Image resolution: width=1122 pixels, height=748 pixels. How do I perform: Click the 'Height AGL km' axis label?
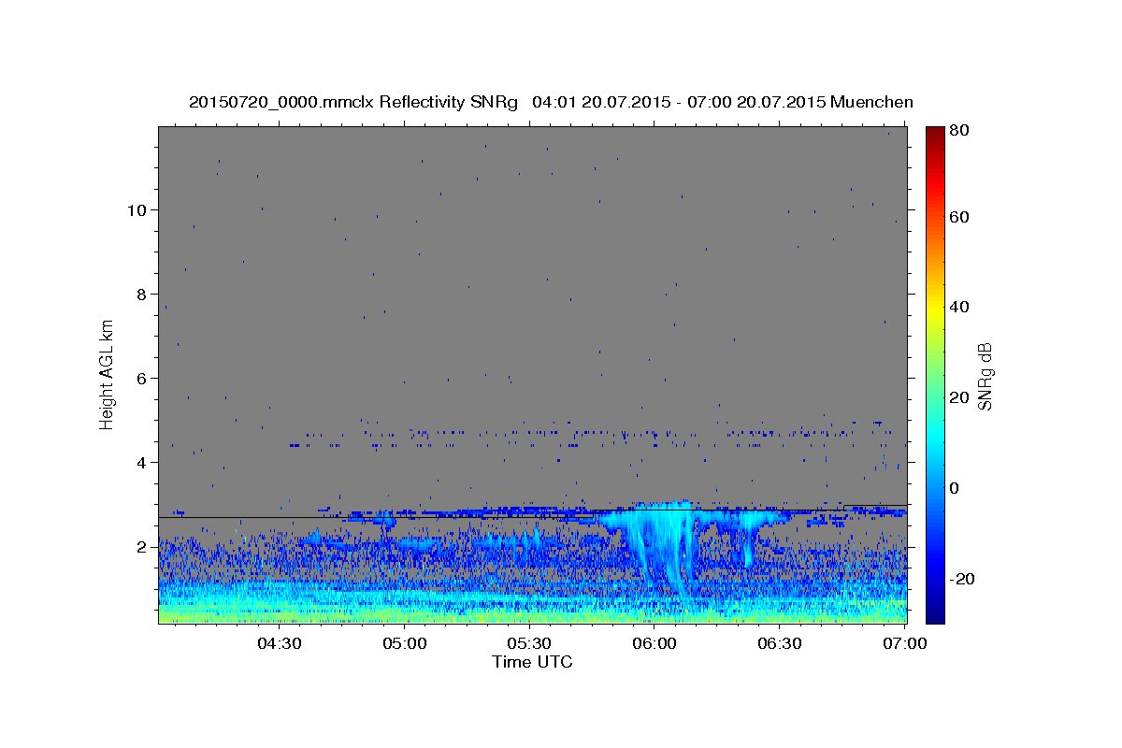click(x=108, y=374)
